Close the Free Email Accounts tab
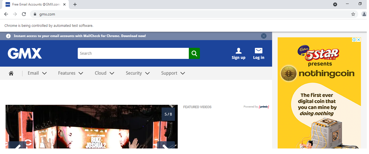369x154 pixels. (65, 4)
